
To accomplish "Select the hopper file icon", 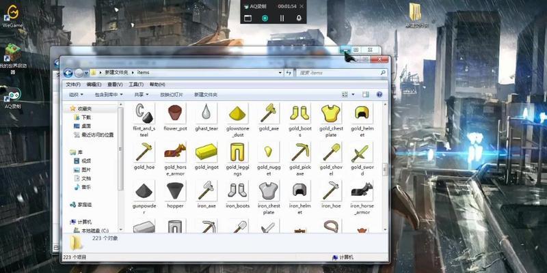I will pyautogui.click(x=175, y=190).
